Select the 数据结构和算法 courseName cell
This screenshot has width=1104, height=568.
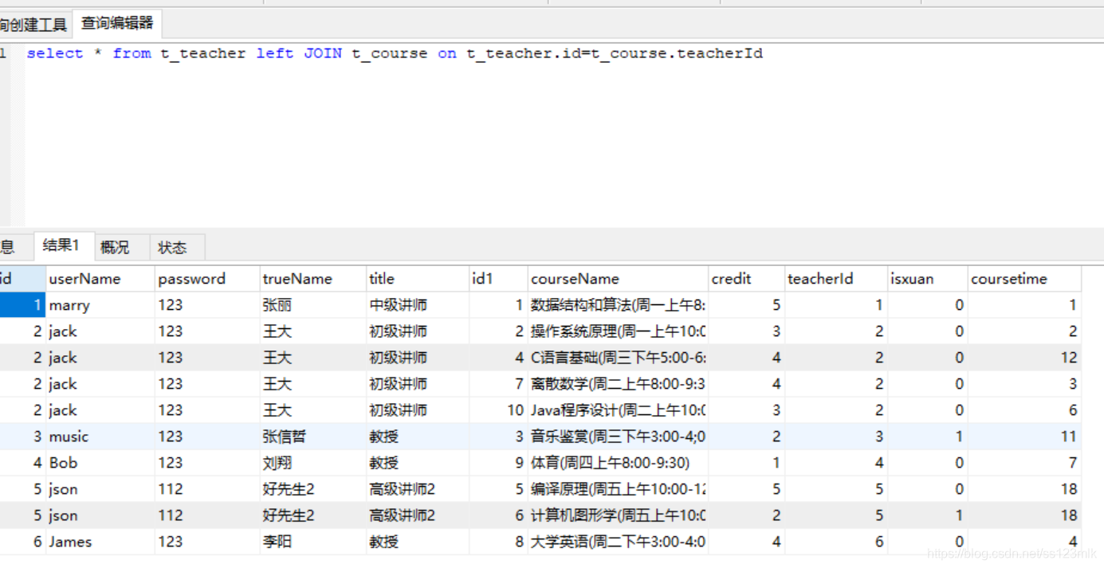point(618,305)
